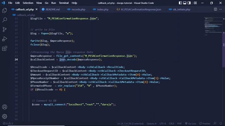Viewport: 225px width, 126px height.
Task: Click the code minimap preview
Action: click(x=213, y=27)
